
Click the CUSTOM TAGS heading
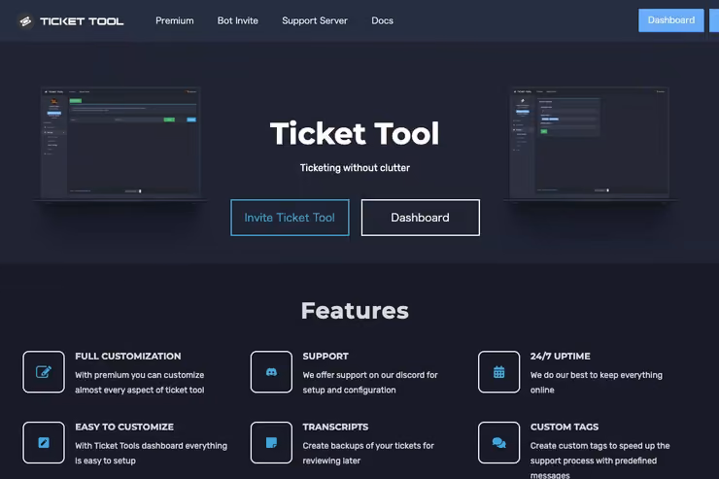pyautogui.click(x=565, y=427)
